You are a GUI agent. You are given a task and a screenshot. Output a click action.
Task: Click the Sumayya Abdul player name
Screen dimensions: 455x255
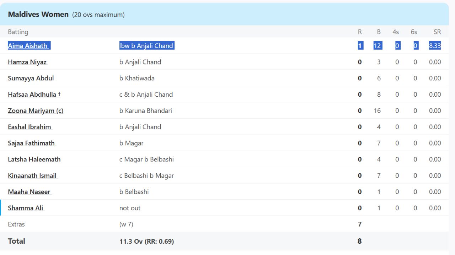(x=31, y=78)
